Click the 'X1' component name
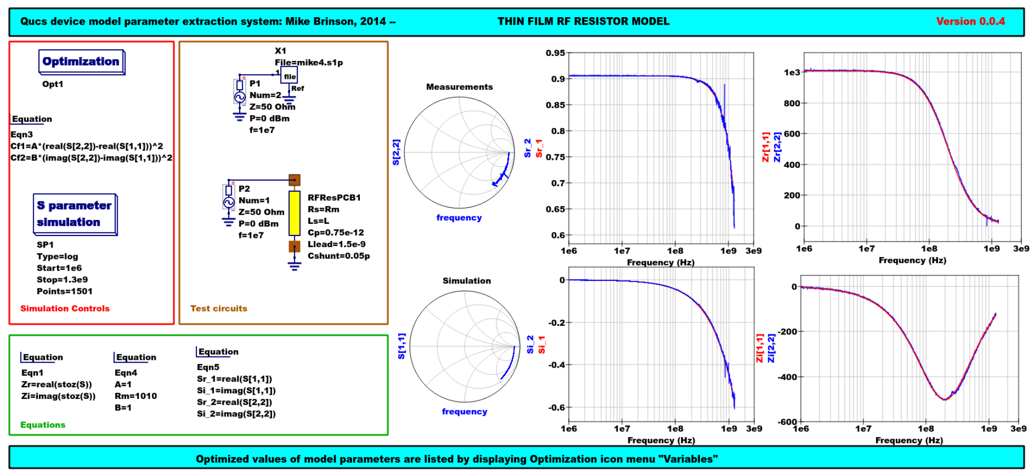The height and width of the screenshot is (476, 1033). [281, 51]
